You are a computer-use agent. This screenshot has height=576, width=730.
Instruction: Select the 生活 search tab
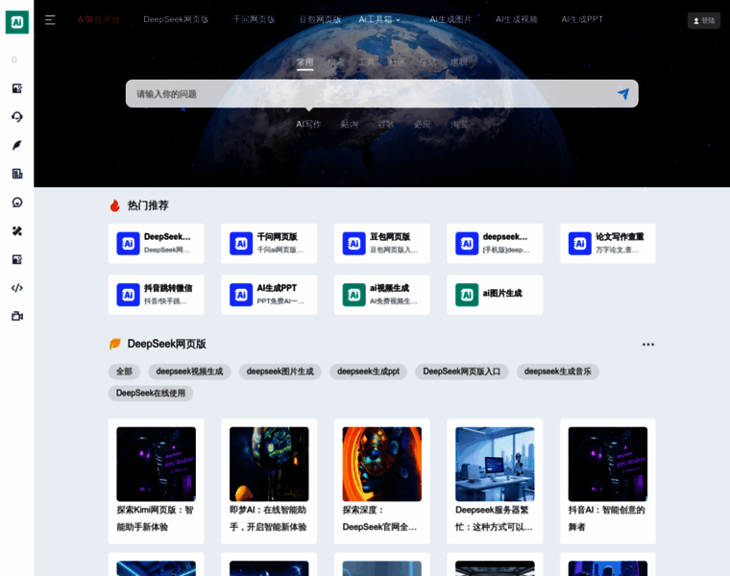coord(427,62)
